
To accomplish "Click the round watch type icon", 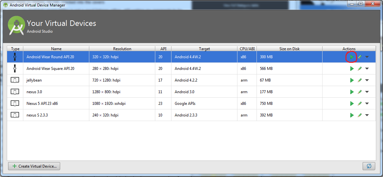I will pos(15,57).
